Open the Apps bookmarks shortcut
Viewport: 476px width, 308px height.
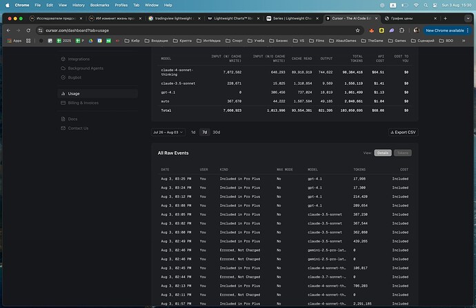point(14,41)
